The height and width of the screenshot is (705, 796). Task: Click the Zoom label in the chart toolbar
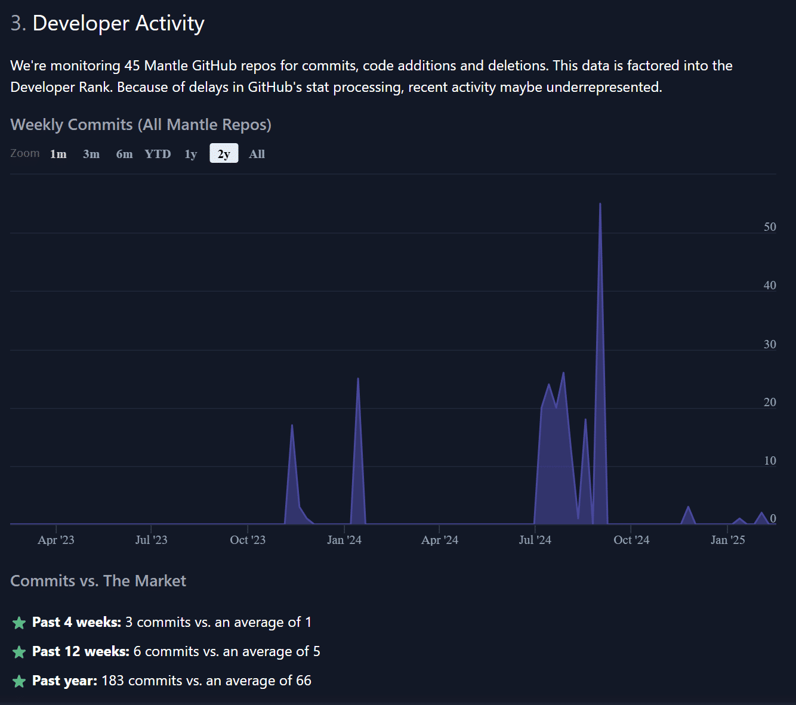(24, 153)
